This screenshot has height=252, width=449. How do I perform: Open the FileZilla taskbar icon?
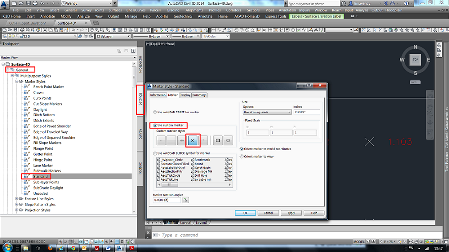pyautogui.click(x=97, y=248)
